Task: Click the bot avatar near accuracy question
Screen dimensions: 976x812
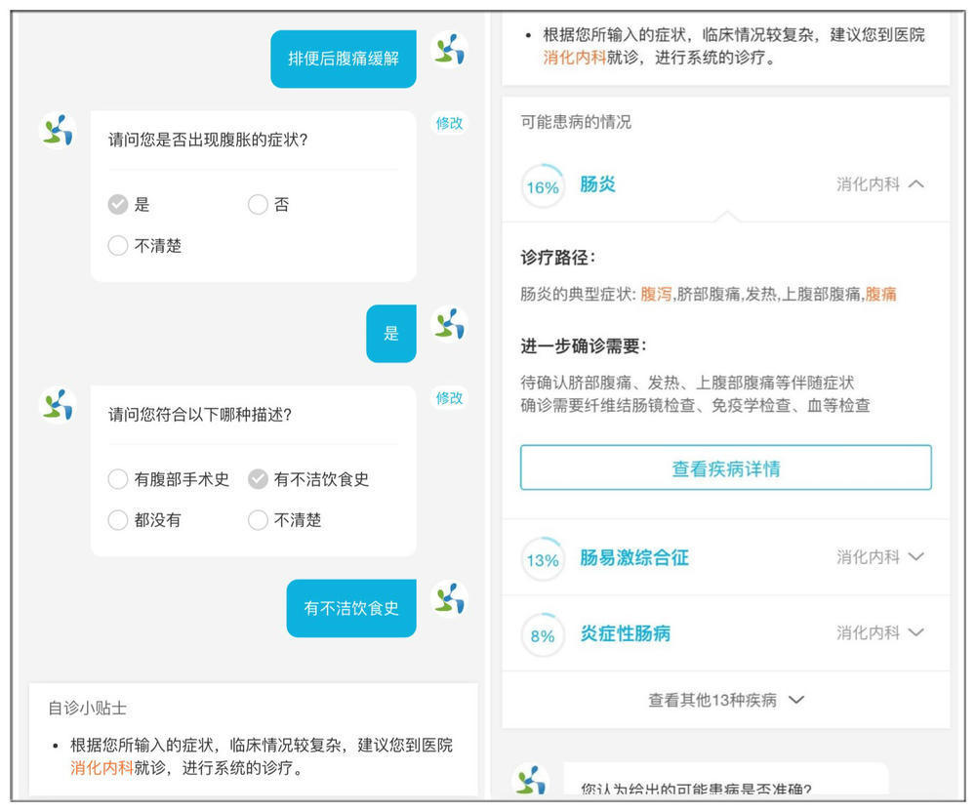Action: pyautogui.click(x=530, y=780)
